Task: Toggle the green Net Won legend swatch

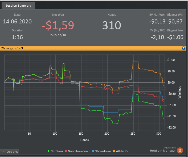Action: [x=48, y=151]
